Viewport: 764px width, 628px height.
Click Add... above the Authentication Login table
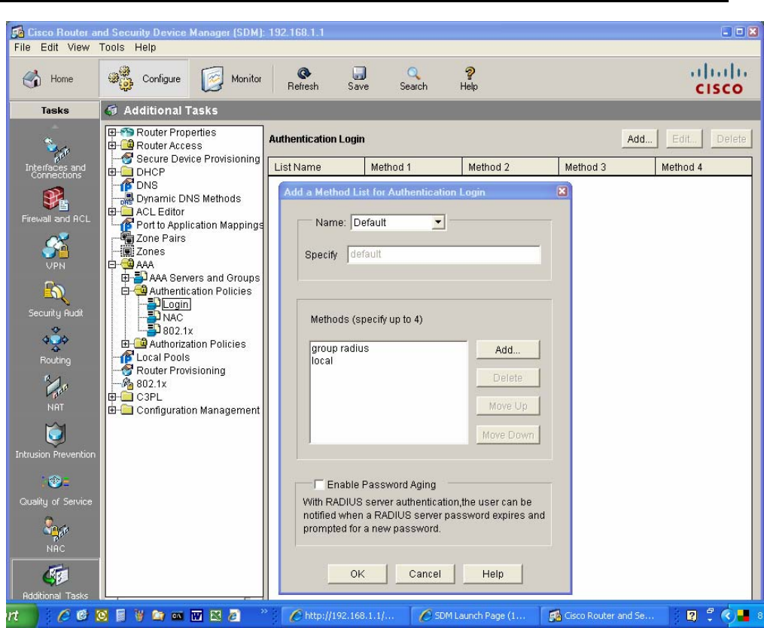point(640,139)
